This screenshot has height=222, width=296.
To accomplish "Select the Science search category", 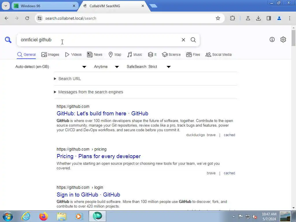I will (171, 55).
